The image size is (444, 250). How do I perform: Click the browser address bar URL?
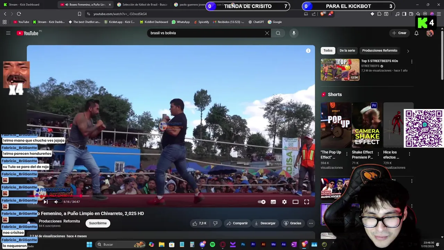point(120,14)
